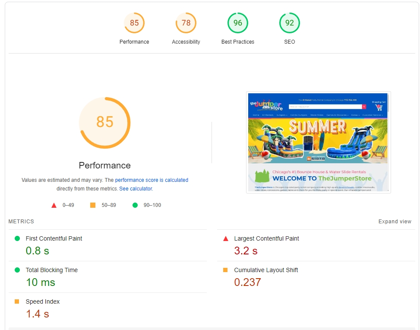
Task: Follow the "See calculator" link
Action: [x=136, y=189]
